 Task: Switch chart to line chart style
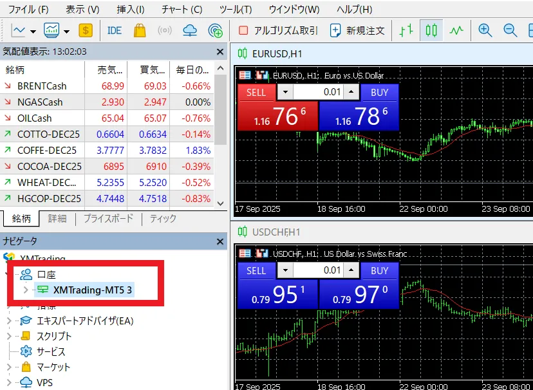tap(456, 30)
